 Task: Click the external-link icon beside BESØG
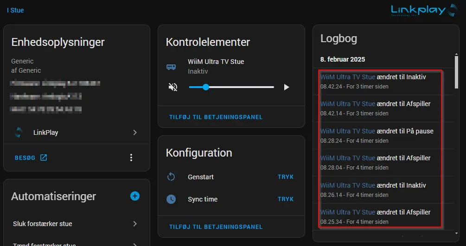44,158
